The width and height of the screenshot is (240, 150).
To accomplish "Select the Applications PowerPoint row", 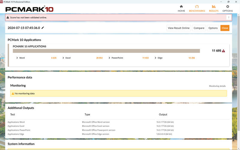I will coord(118,130).
